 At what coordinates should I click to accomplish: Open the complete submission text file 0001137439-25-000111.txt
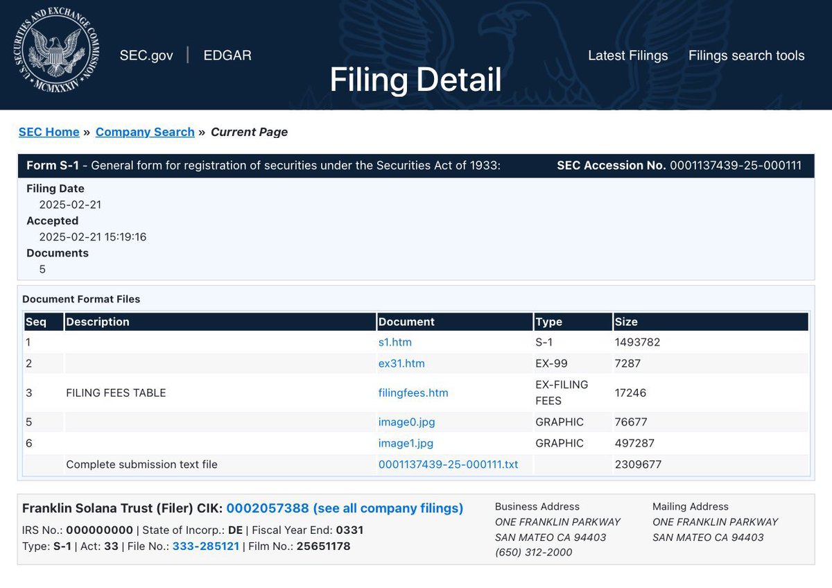tap(449, 465)
